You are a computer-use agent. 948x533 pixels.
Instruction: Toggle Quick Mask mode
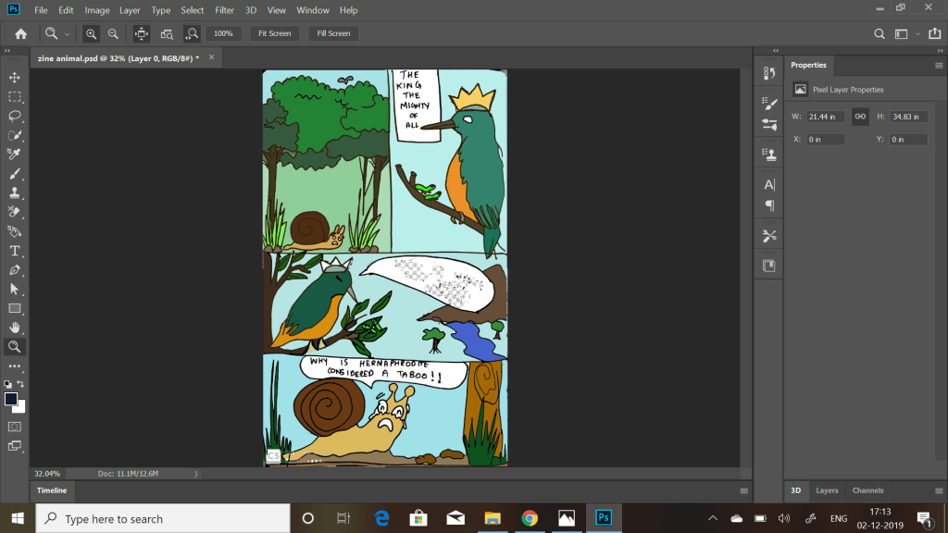point(15,427)
